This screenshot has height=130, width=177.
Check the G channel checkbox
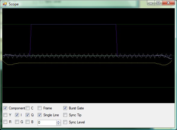(17, 122)
